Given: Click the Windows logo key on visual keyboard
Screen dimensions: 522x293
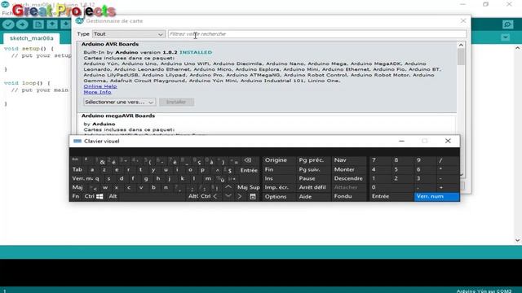Looking at the screenshot, I should point(100,196).
